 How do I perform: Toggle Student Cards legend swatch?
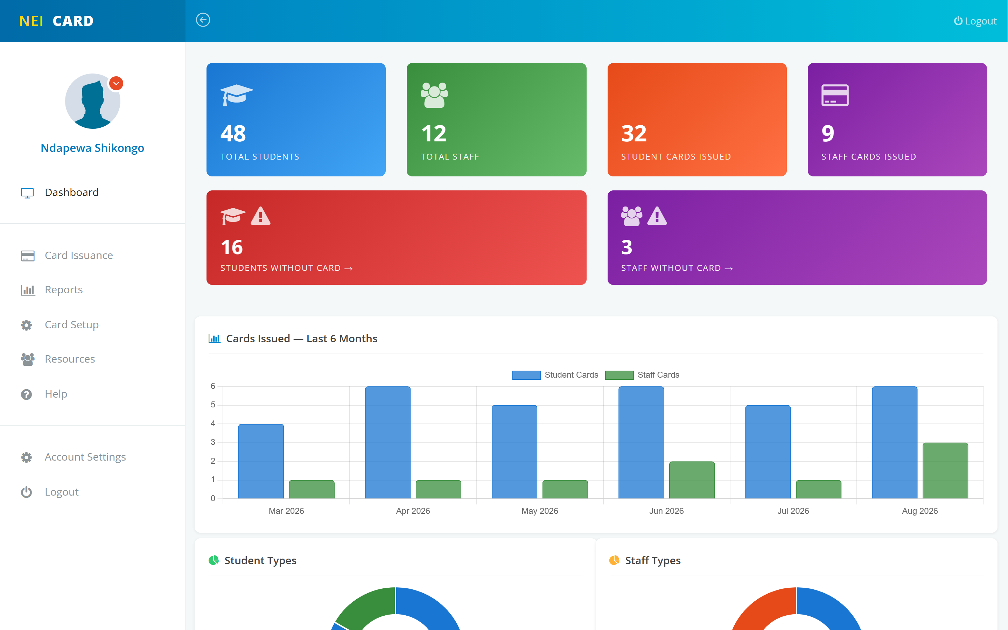[x=526, y=375]
